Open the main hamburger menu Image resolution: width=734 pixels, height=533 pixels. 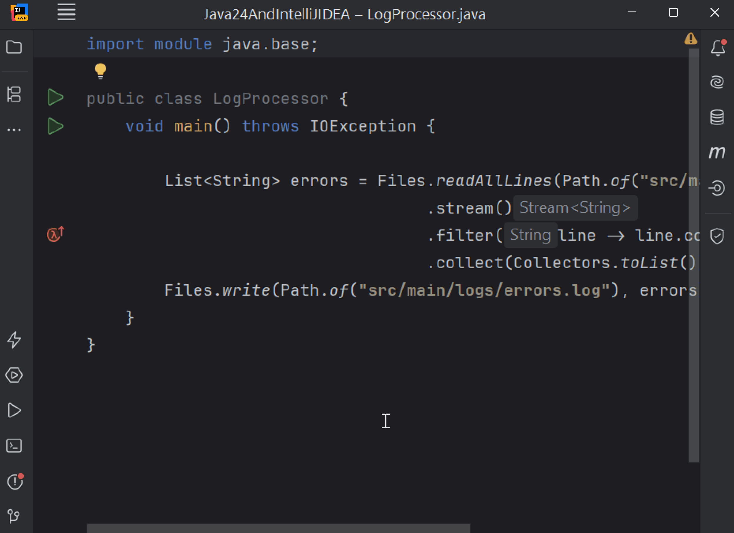pos(67,12)
